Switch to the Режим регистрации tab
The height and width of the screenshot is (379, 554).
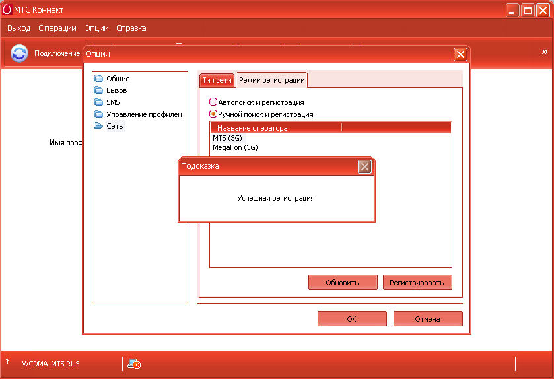click(271, 80)
